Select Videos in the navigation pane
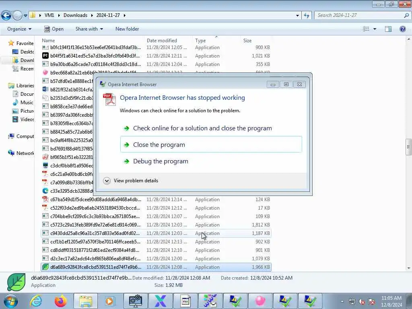The width and height of the screenshot is (412, 309). 23,119
